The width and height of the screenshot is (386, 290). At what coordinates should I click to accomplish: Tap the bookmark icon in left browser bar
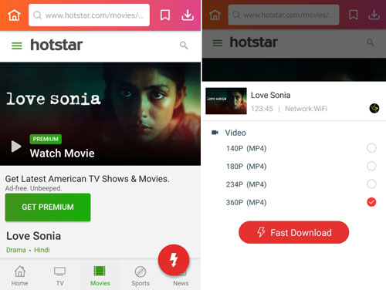(x=165, y=15)
